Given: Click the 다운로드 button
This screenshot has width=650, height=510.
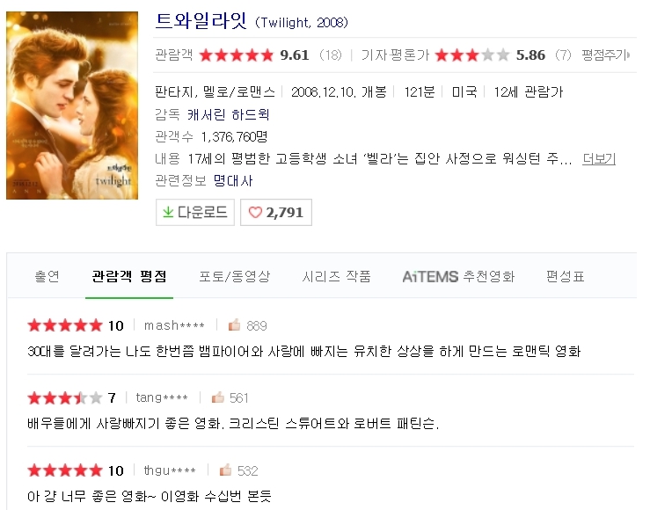Looking at the screenshot, I should tap(195, 212).
